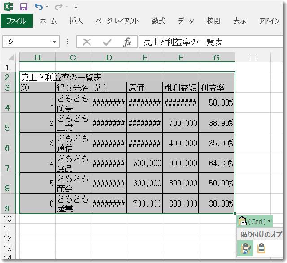Click the Undo arrow icon
This screenshot has height=263, width=287.
39,7
